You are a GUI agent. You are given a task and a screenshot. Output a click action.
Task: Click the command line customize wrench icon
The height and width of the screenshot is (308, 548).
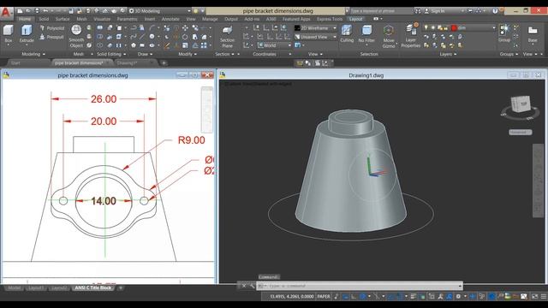click(252, 286)
